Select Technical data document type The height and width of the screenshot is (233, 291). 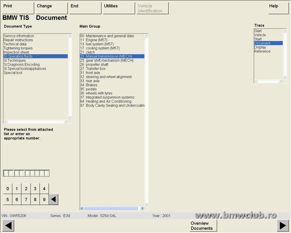click(35, 44)
